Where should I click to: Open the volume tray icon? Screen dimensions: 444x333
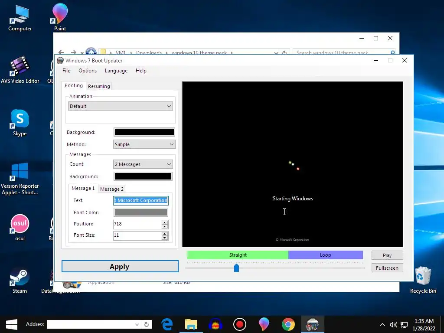393,324
